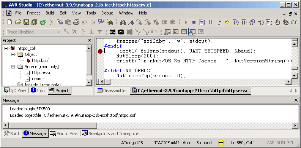Click the yellow Show Next Statement arrow

point(227,22)
